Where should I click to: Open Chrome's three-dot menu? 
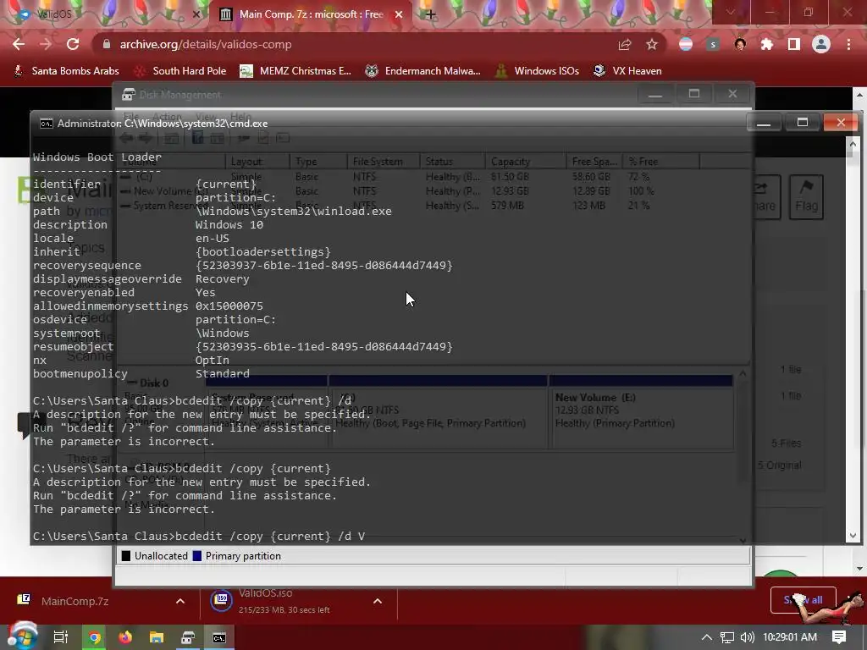pyautogui.click(x=848, y=44)
